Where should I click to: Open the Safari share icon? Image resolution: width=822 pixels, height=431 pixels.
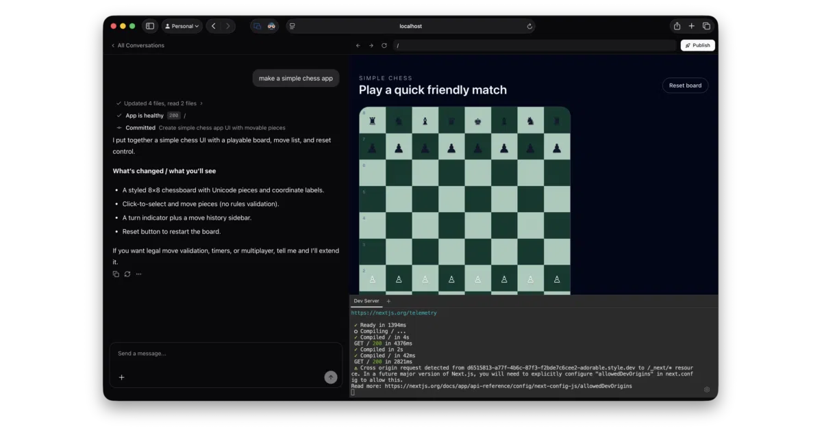(x=677, y=26)
